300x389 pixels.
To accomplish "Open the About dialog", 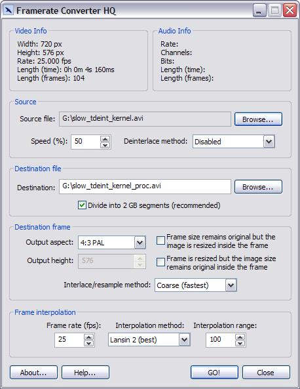I will [33, 373].
